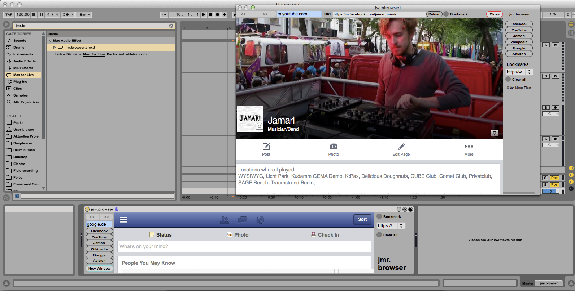Click the transport Stop button
Image resolution: width=575 pixels, height=291 pixels.
pyautogui.click(x=211, y=15)
